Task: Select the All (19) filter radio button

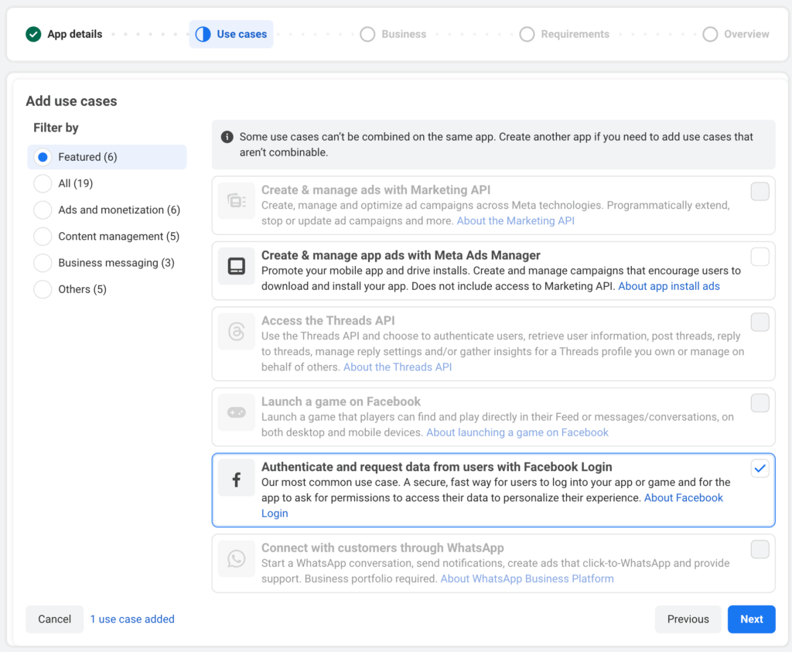Action: (43, 183)
